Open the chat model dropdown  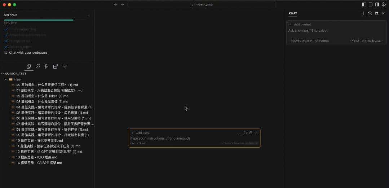(301, 41)
